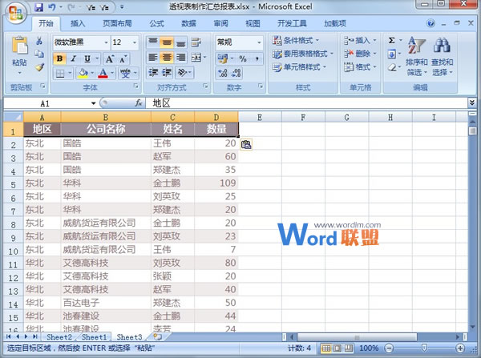Screen dimensions: 481x358
Task: Toggle wrap text
Action: tap(196, 42)
